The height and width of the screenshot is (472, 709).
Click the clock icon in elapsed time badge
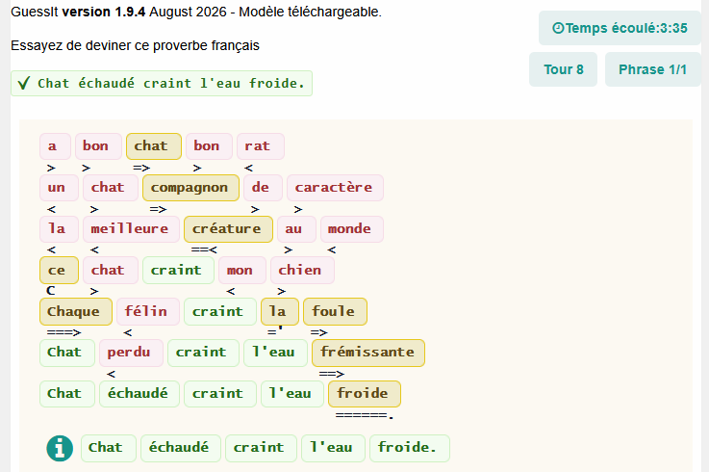click(558, 28)
